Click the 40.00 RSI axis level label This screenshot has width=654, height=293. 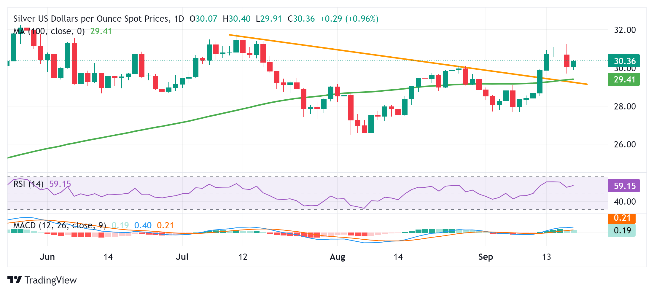(625, 202)
